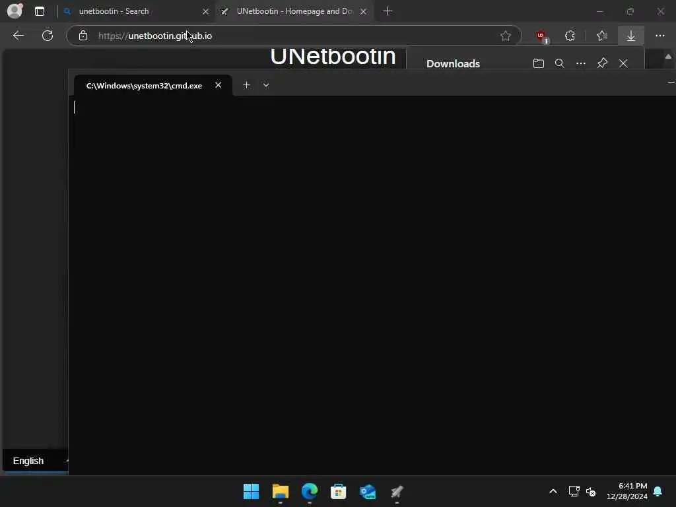Open Microsoft Edge from the taskbar
This screenshot has width=676, height=507.
pyautogui.click(x=310, y=491)
